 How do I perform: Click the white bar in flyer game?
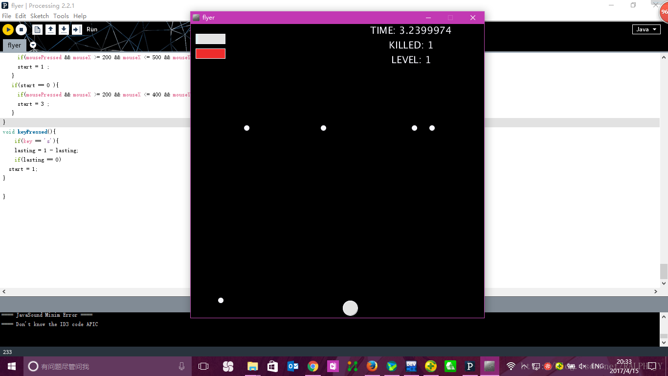click(210, 39)
